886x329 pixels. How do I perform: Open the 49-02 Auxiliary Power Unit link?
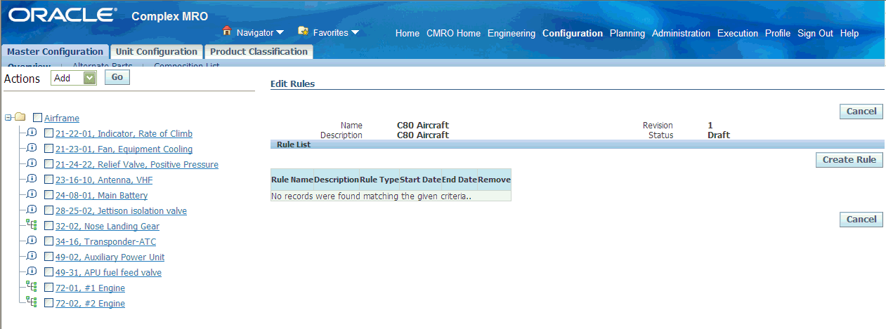tap(110, 257)
